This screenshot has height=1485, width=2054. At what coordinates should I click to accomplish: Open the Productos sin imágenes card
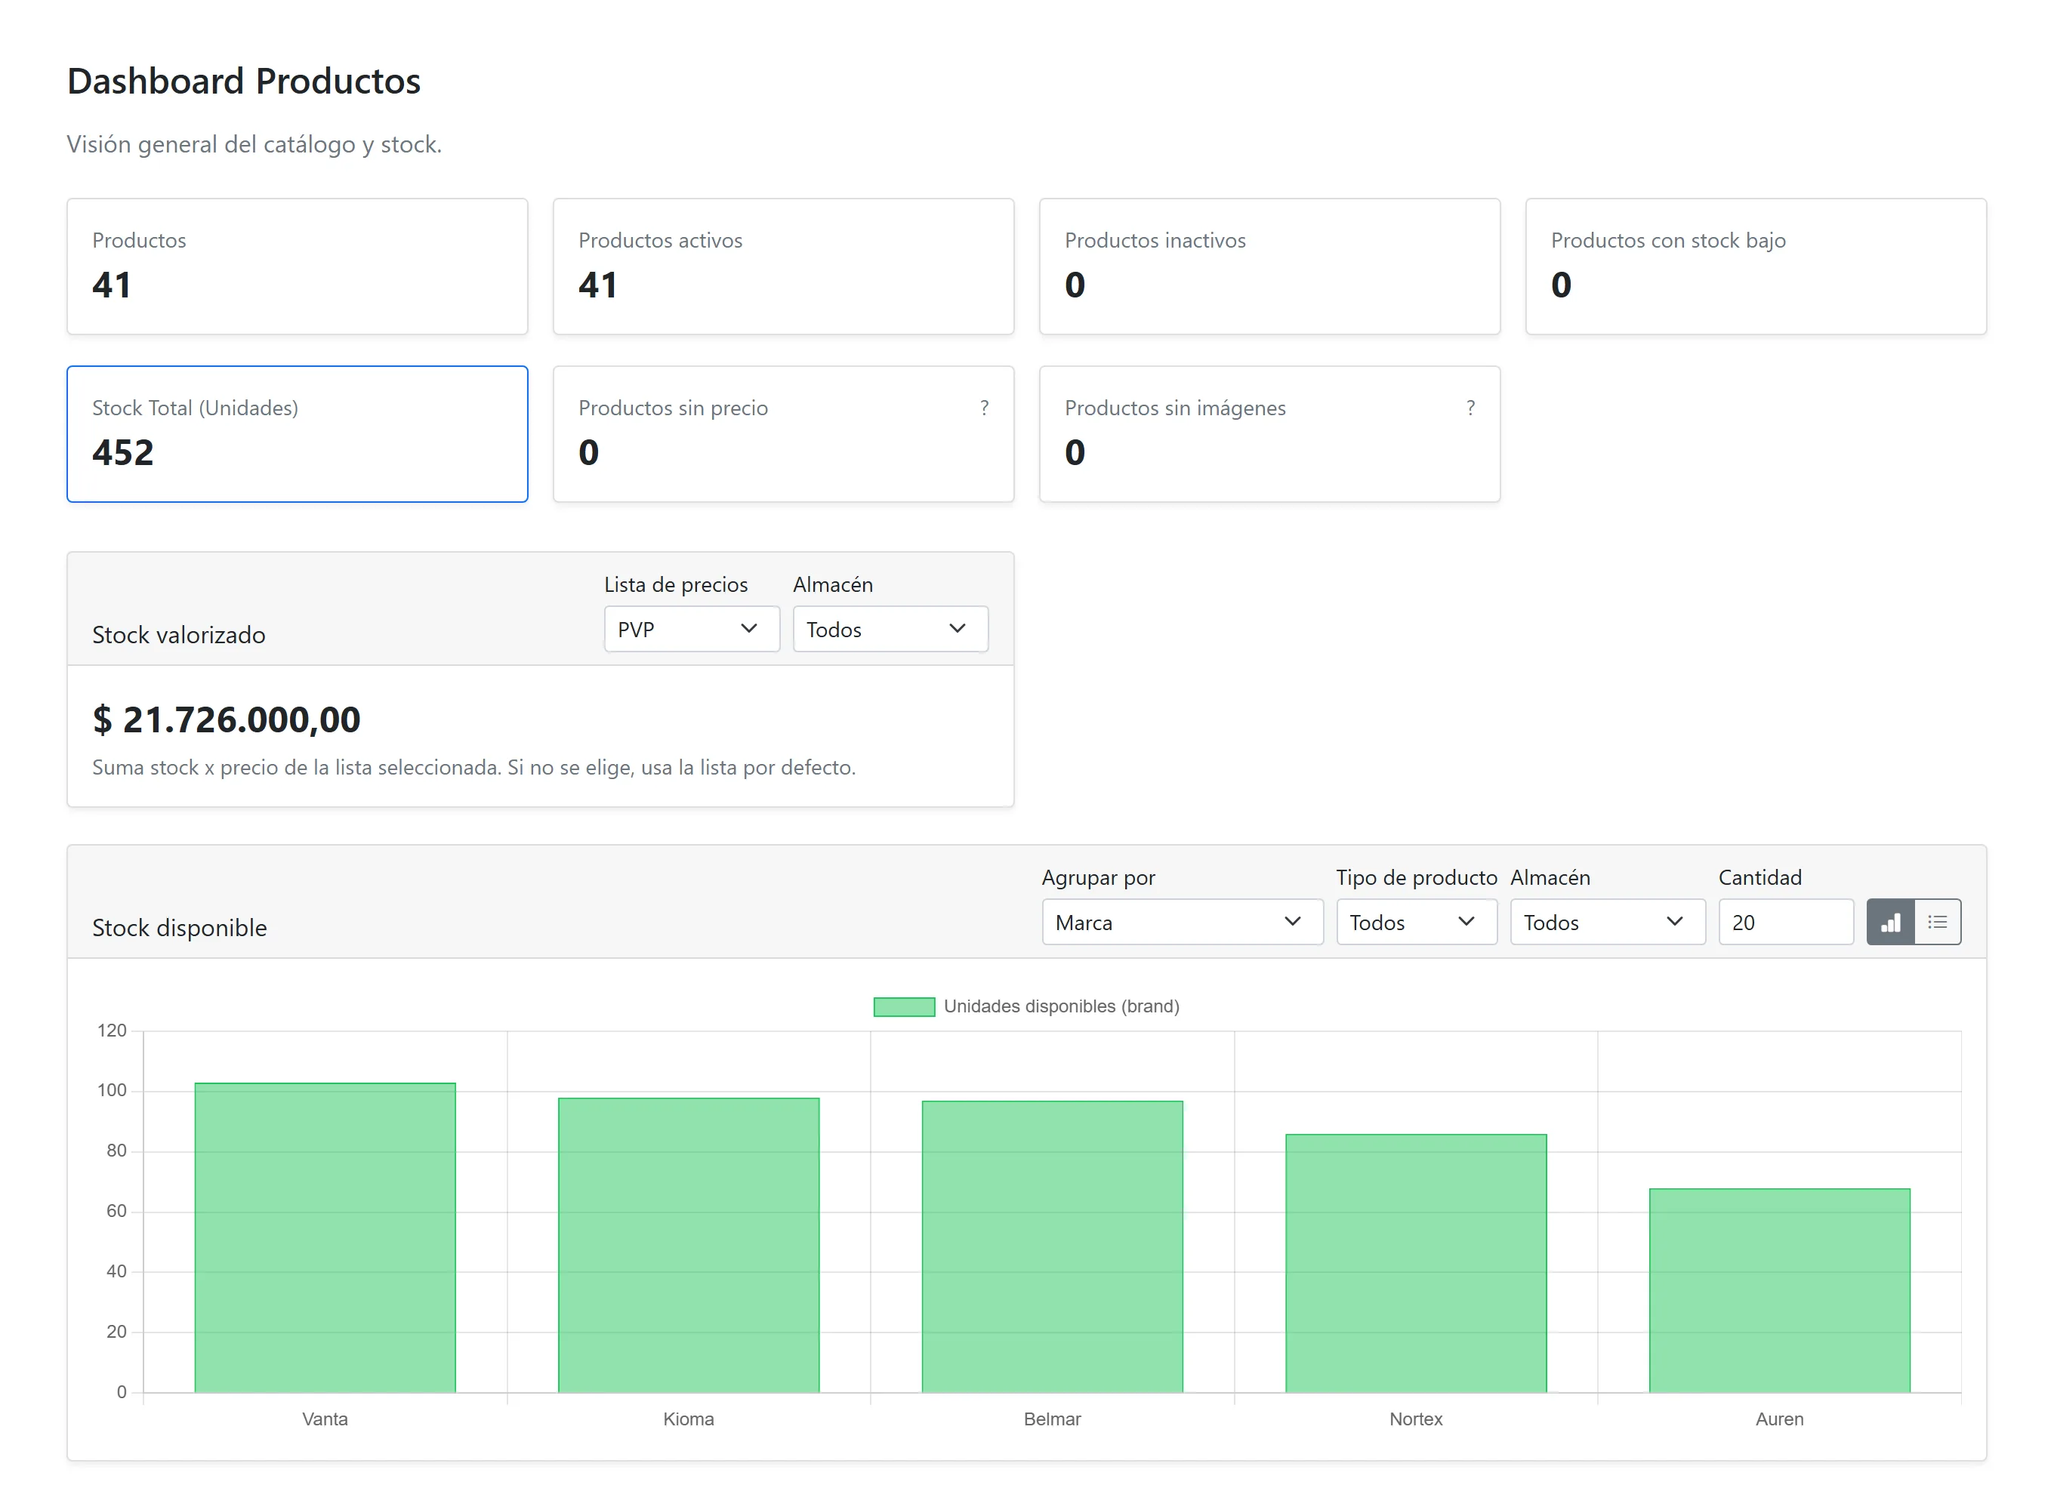pyautogui.click(x=1269, y=434)
